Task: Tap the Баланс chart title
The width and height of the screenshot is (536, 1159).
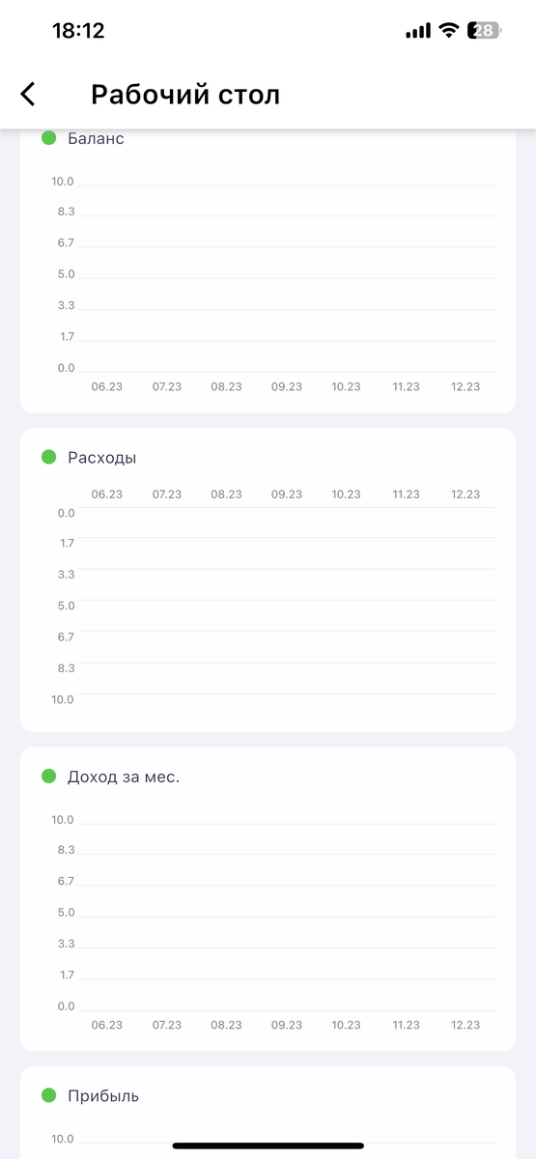Action: (96, 138)
